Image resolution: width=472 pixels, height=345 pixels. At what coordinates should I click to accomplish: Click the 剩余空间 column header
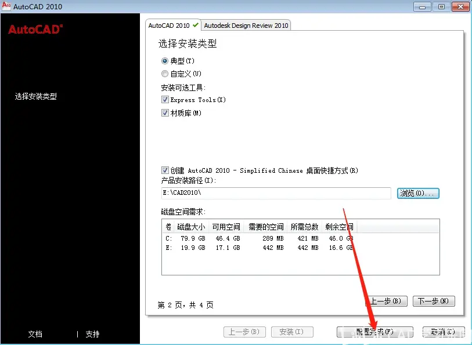pyautogui.click(x=339, y=227)
